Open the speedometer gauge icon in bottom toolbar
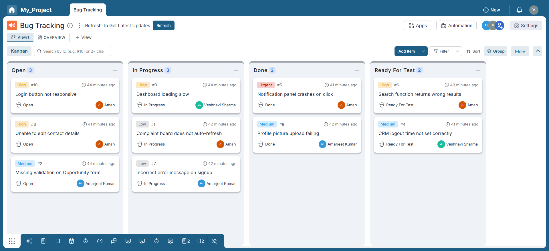549x251 pixels. point(100,241)
